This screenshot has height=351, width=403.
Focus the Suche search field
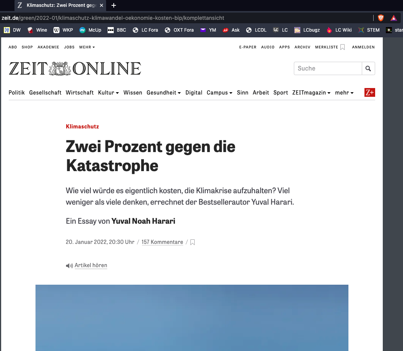(328, 69)
